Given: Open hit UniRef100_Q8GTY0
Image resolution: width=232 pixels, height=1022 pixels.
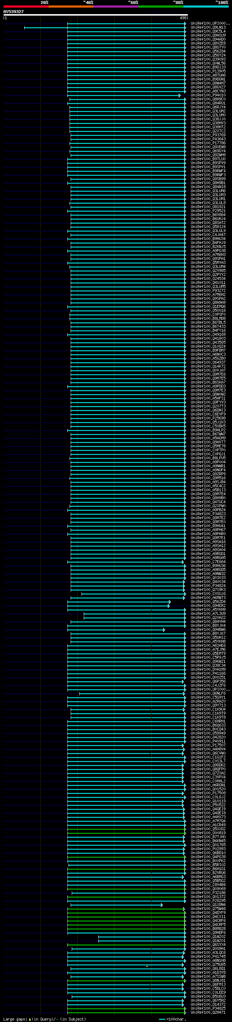Looking at the screenshot, I should [x=208, y=47].
